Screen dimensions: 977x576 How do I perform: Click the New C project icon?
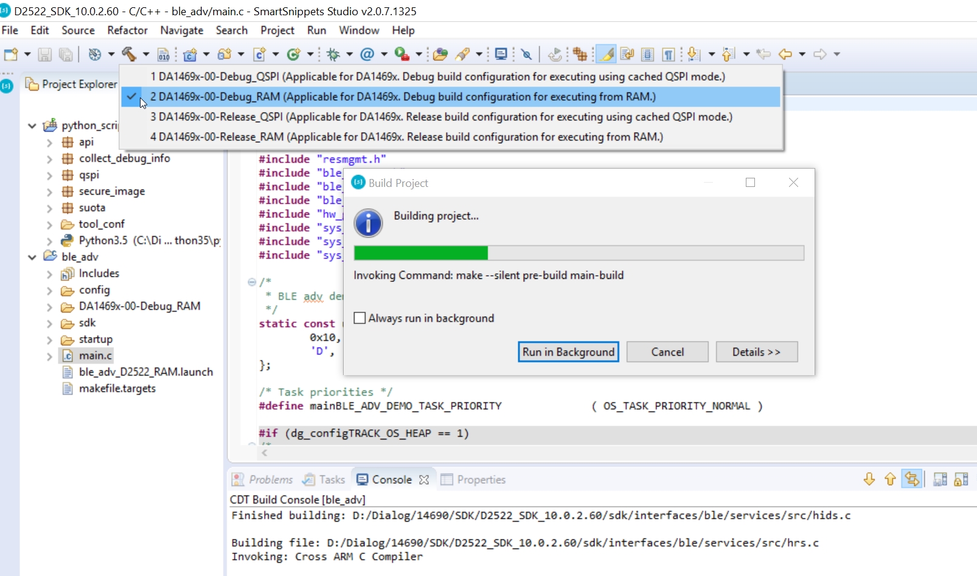[x=190, y=54]
